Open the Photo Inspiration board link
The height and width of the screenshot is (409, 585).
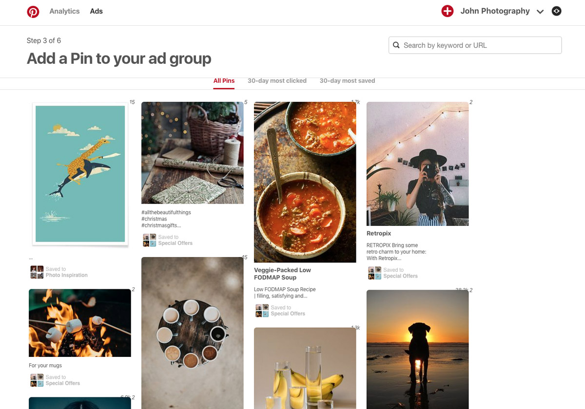tap(67, 276)
